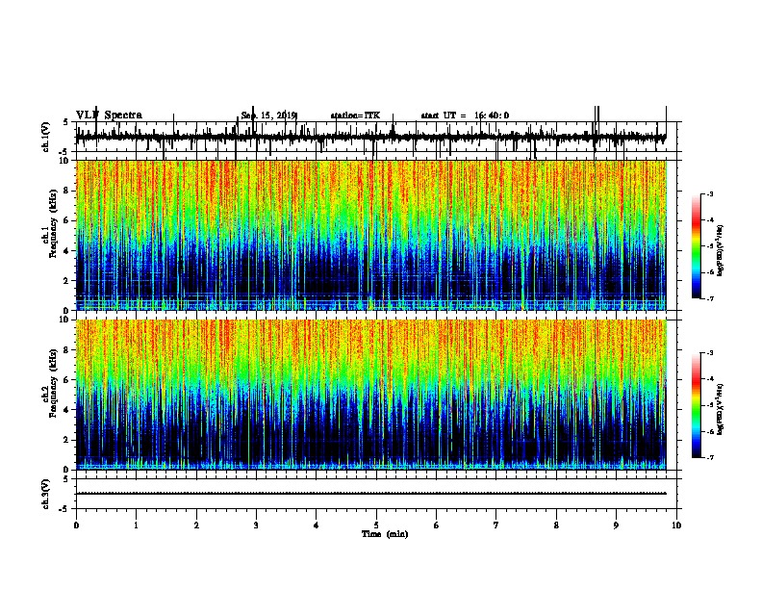
Task: Click the "6" kHz tick on ch.2 frequency axis
Action: 67,380
